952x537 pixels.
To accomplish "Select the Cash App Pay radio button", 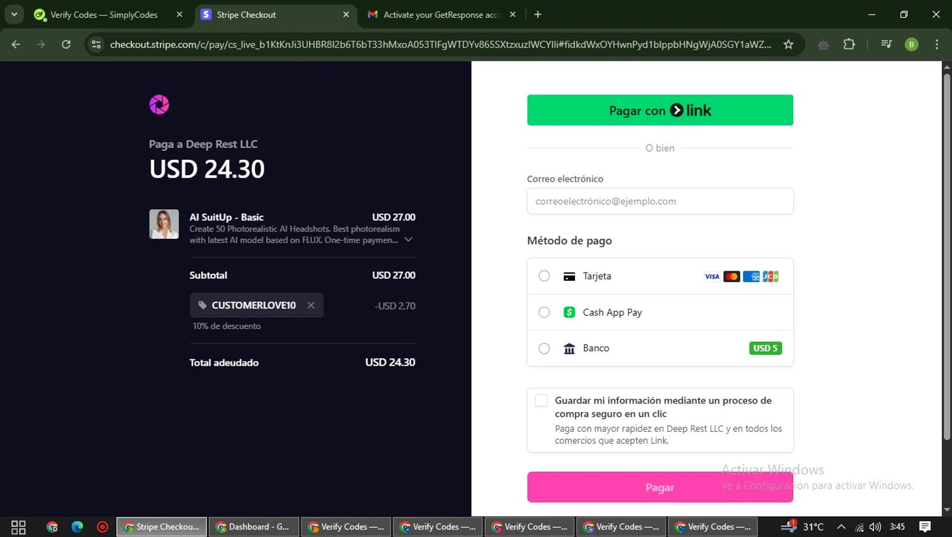I will click(x=544, y=312).
